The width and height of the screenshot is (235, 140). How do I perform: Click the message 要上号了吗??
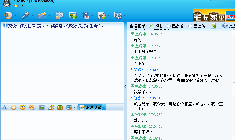coord(145,52)
